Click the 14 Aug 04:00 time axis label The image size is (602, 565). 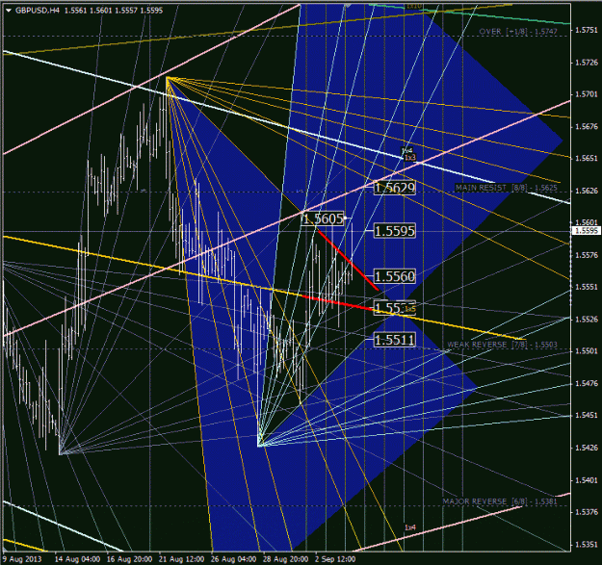coord(77,559)
